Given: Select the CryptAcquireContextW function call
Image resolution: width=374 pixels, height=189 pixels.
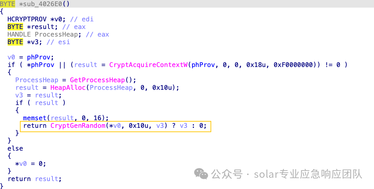Looking at the screenshot, I should pos(148,65).
